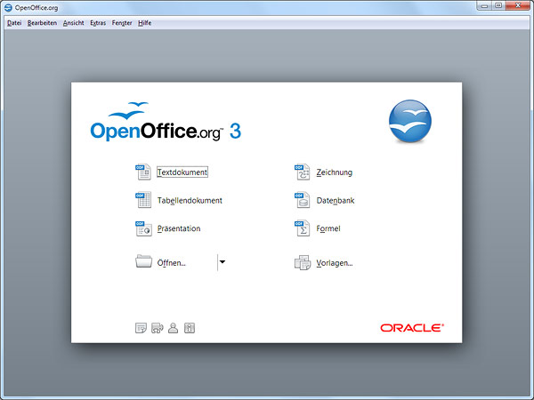
Task: Click the puzzle-piece icon in the bottom row
Action: (x=157, y=328)
